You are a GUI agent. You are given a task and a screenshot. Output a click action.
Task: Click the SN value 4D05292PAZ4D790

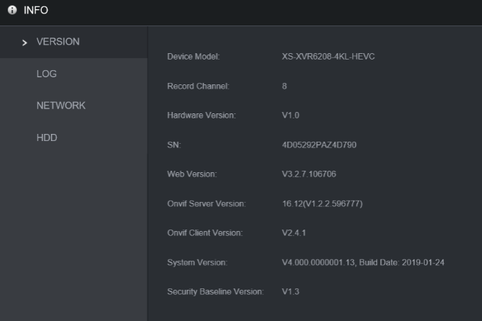319,145
